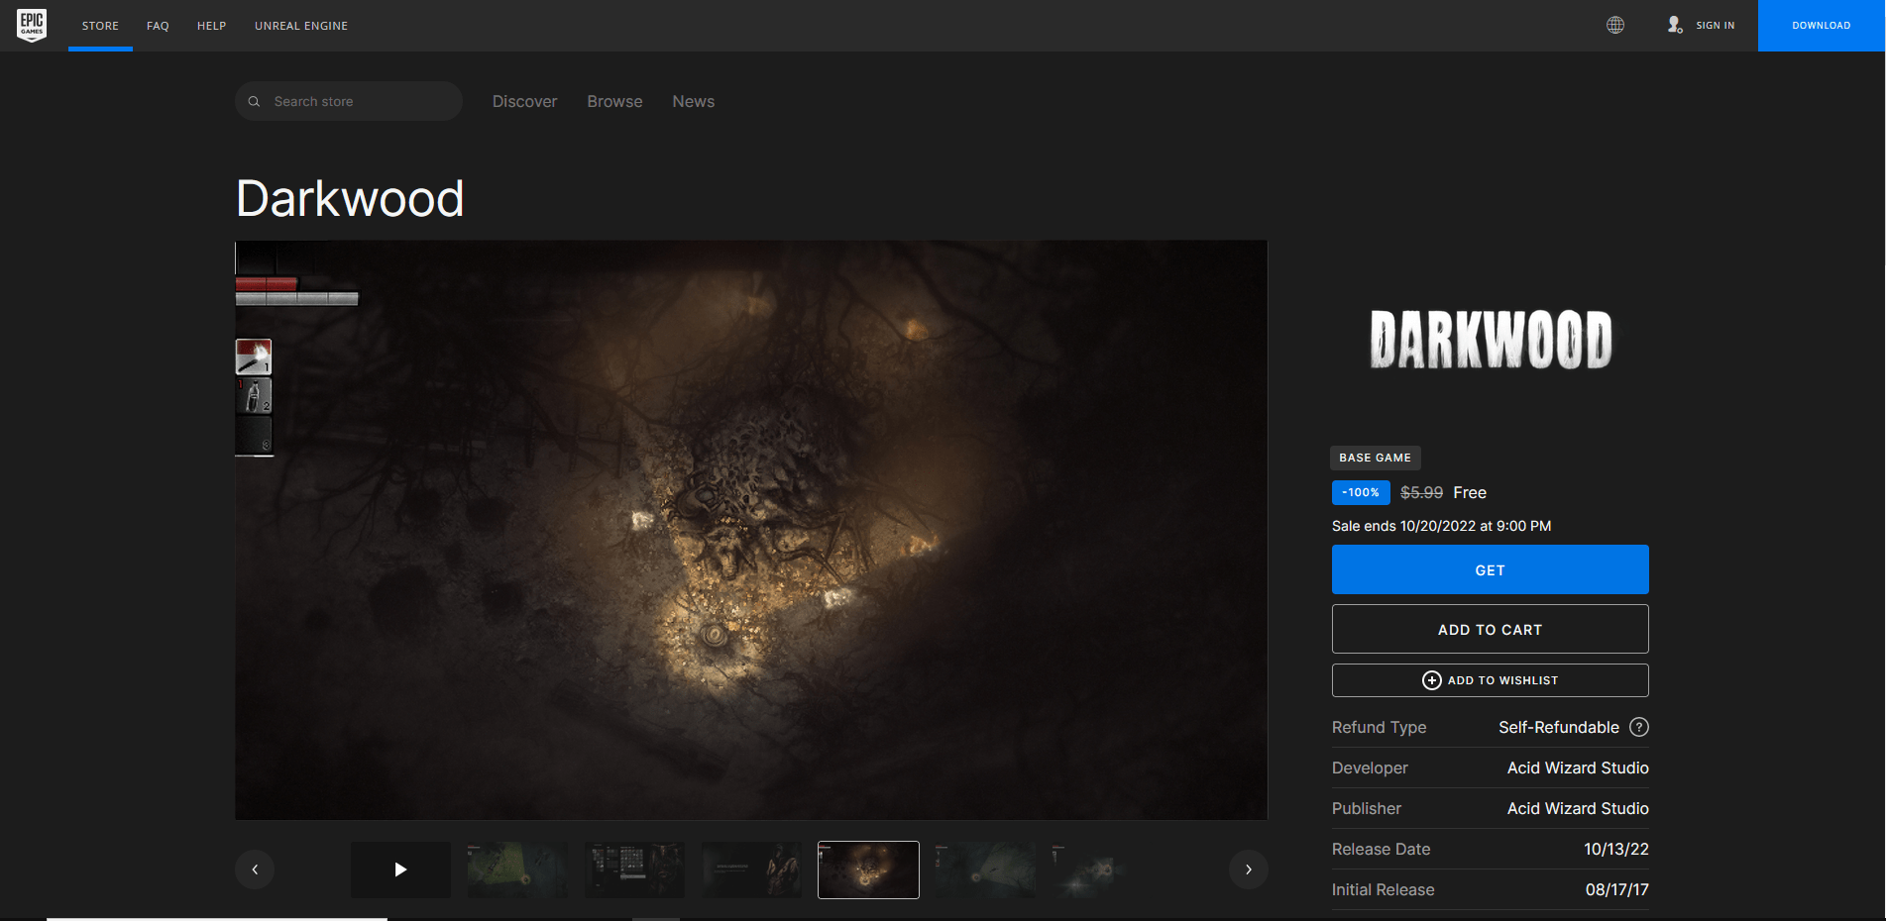Click the Free price label

tap(1470, 492)
